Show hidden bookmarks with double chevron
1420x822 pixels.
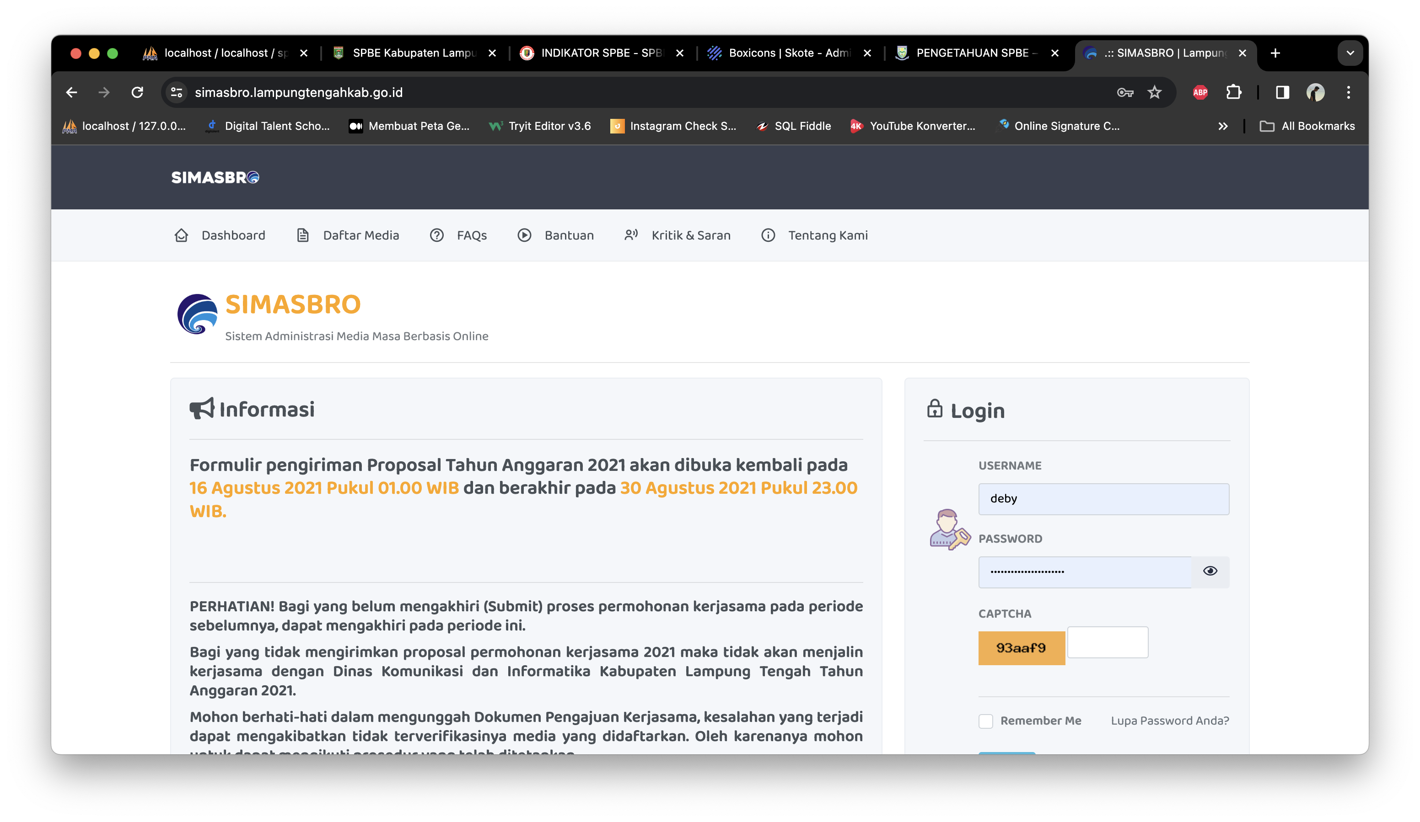pos(1222,126)
